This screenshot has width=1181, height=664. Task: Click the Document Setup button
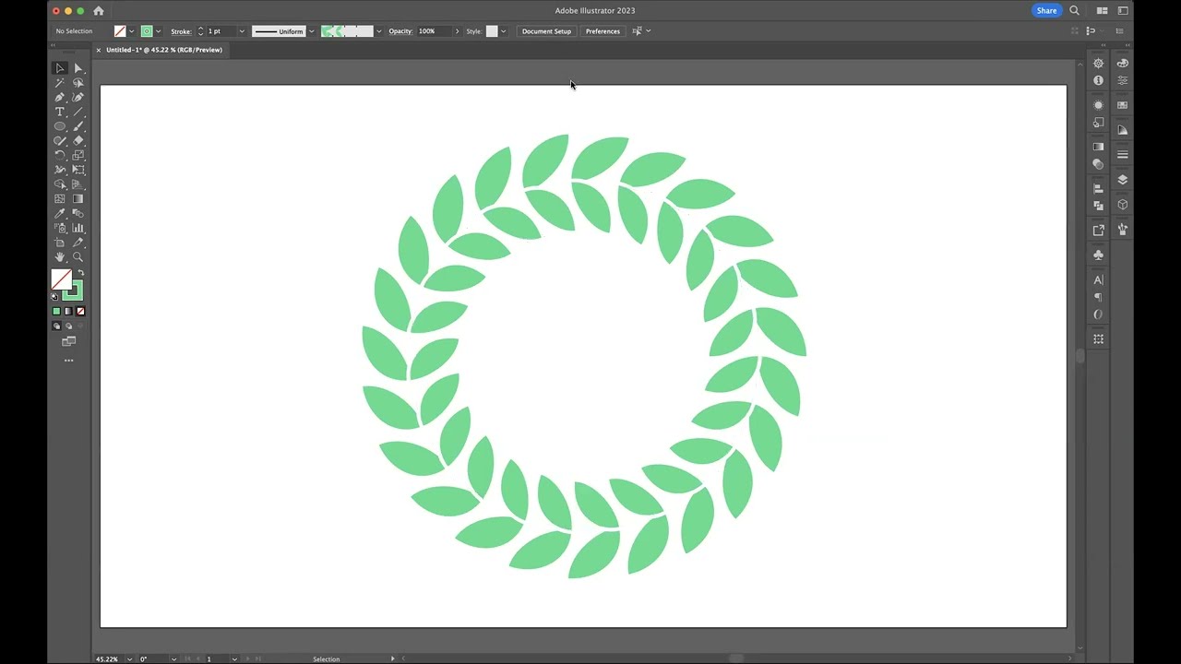pyautogui.click(x=546, y=31)
